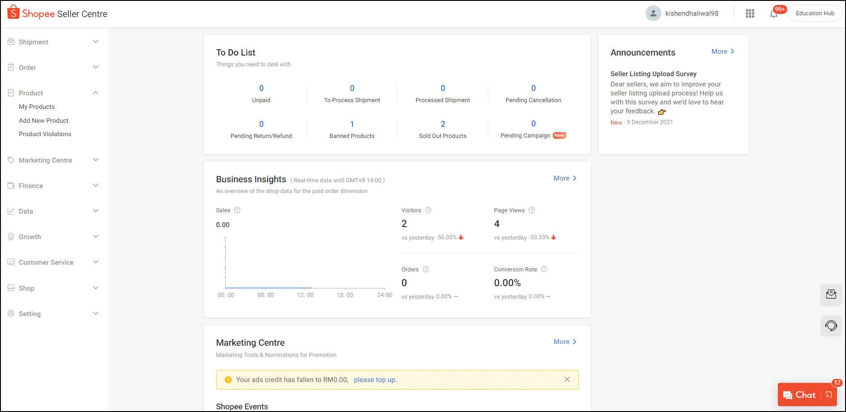Open the notifications bell
Image resolution: width=846 pixels, height=412 pixels.
(x=774, y=13)
